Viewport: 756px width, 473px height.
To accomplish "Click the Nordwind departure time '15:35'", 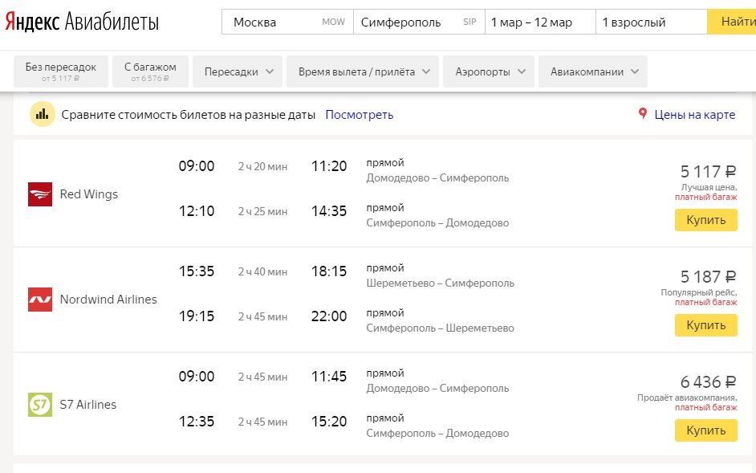I will pyautogui.click(x=197, y=271).
